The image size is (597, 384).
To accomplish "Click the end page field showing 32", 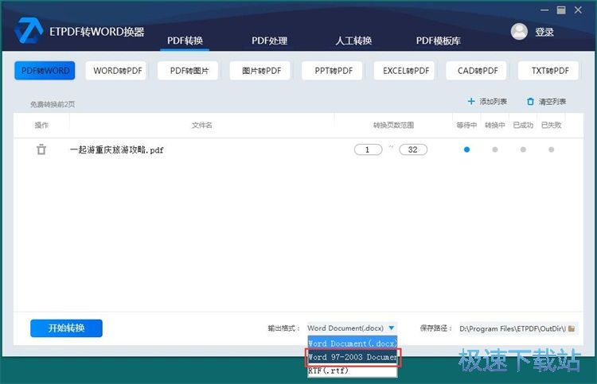I will tap(413, 149).
